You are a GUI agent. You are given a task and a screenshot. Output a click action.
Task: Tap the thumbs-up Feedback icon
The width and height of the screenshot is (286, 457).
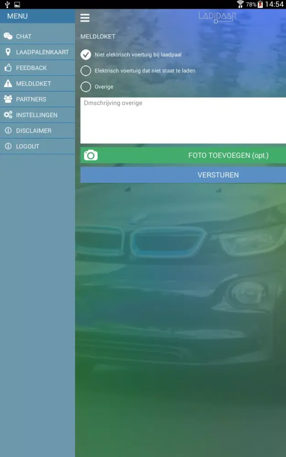[8, 68]
